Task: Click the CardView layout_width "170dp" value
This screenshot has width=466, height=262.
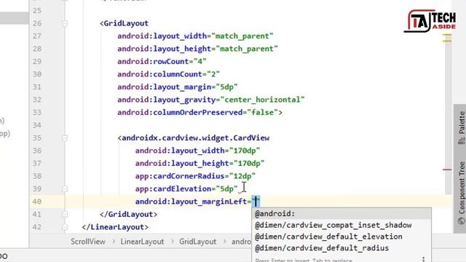Action: 245,151
